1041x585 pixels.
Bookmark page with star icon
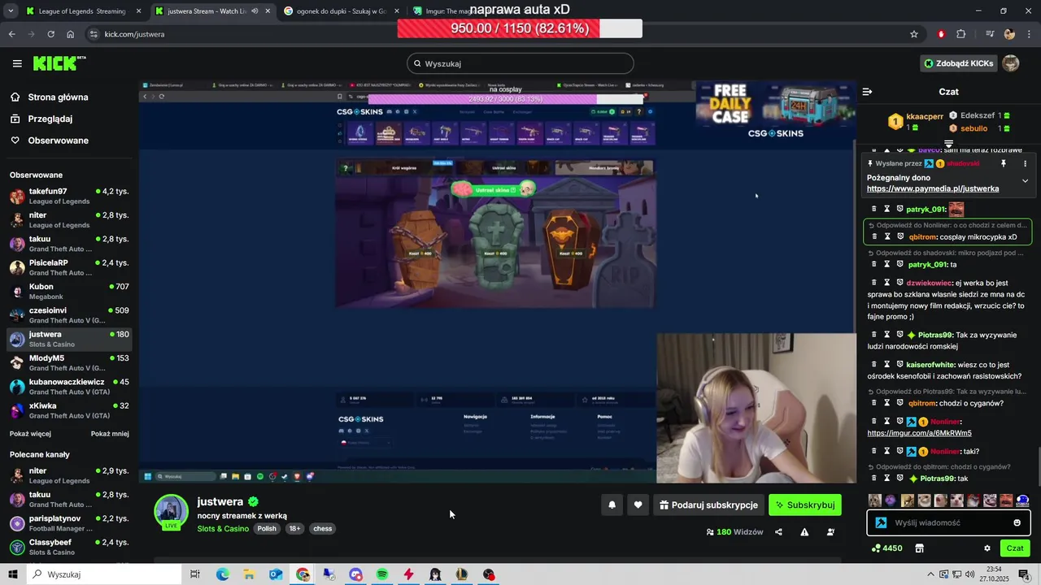pos(914,34)
